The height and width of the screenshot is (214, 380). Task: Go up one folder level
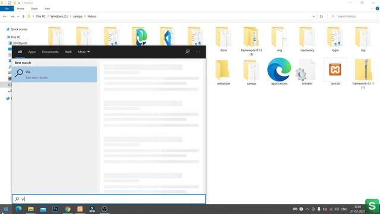[23, 17]
